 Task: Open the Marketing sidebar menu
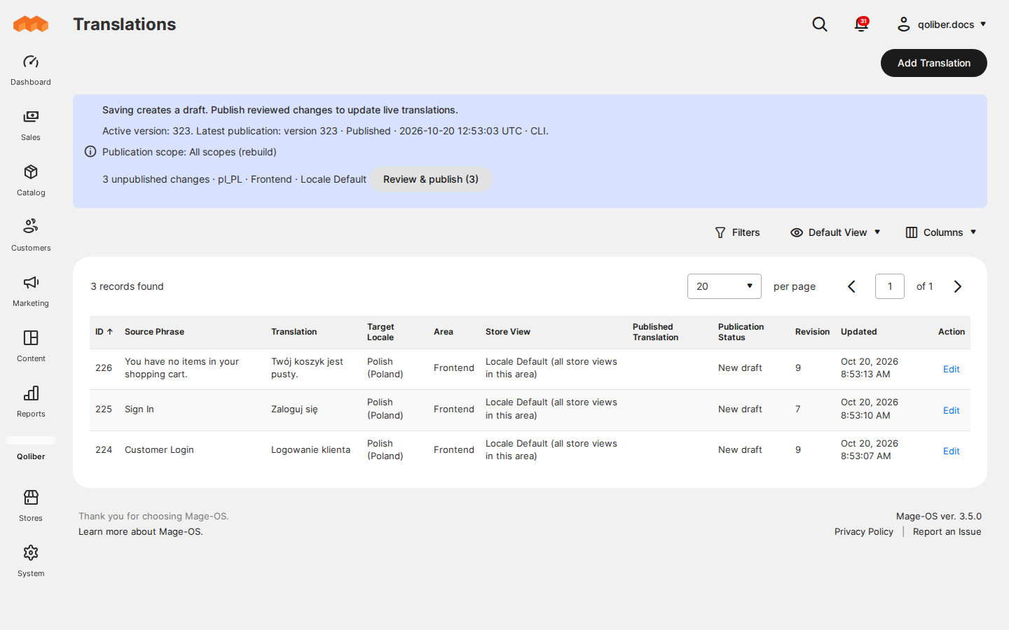point(31,291)
